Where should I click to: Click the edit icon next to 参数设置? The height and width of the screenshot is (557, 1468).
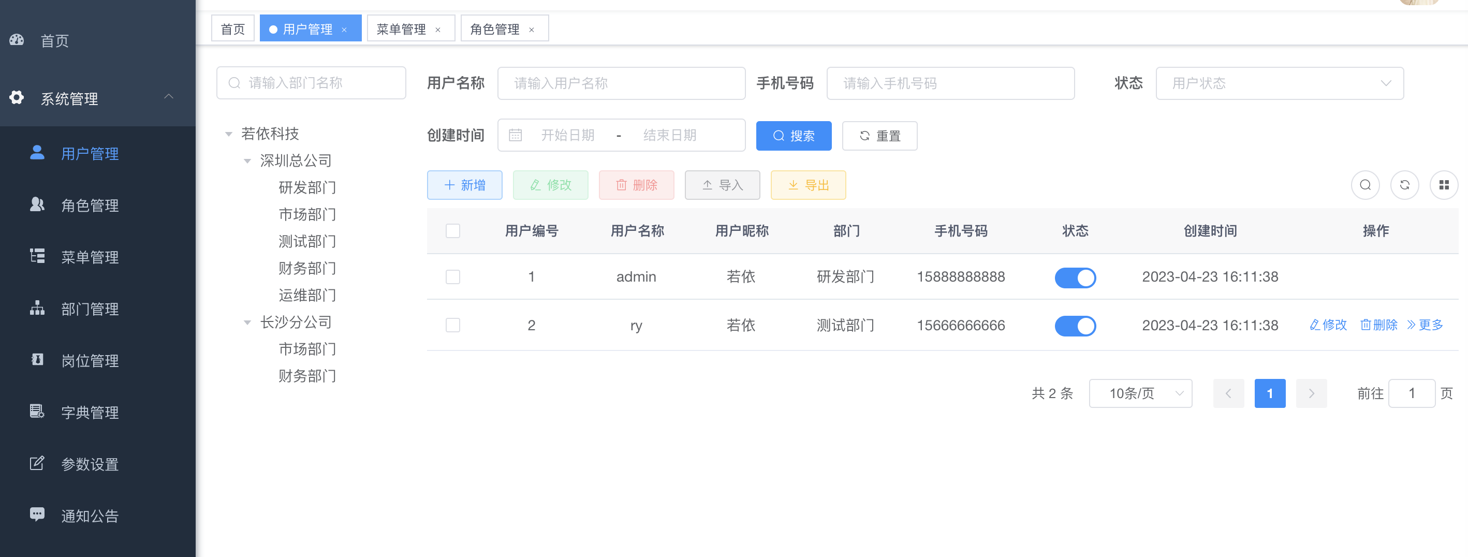(x=37, y=463)
